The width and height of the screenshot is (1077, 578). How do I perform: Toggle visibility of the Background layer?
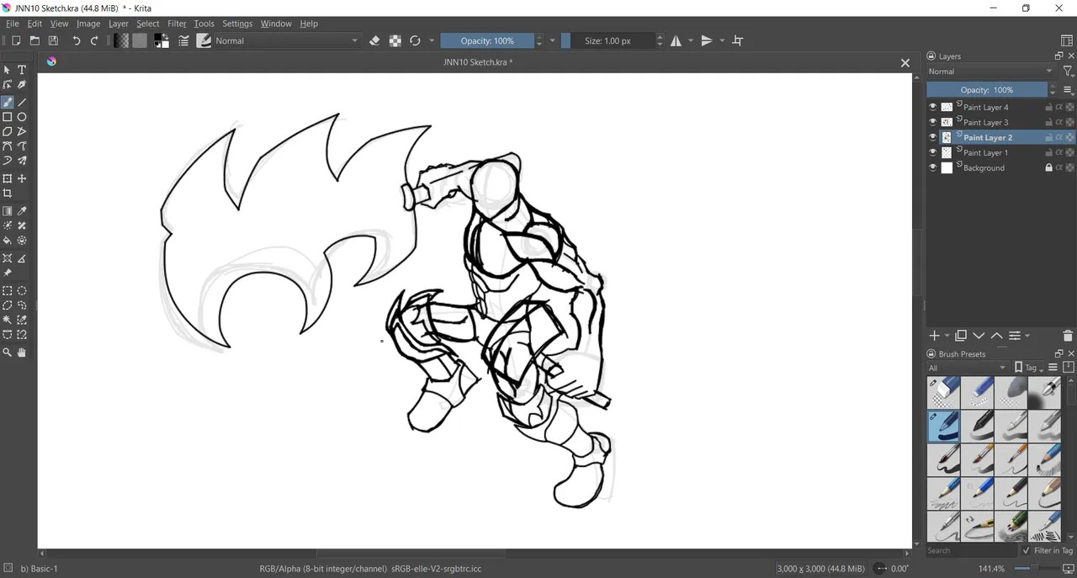point(932,167)
